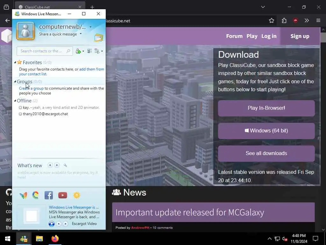Image resolution: width=326 pixels, height=245 pixels.
Task: Click status icon next to thany2010 contact
Action: [20, 114]
